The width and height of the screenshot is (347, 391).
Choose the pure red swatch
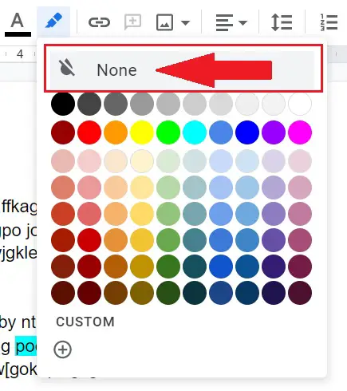pos(89,132)
